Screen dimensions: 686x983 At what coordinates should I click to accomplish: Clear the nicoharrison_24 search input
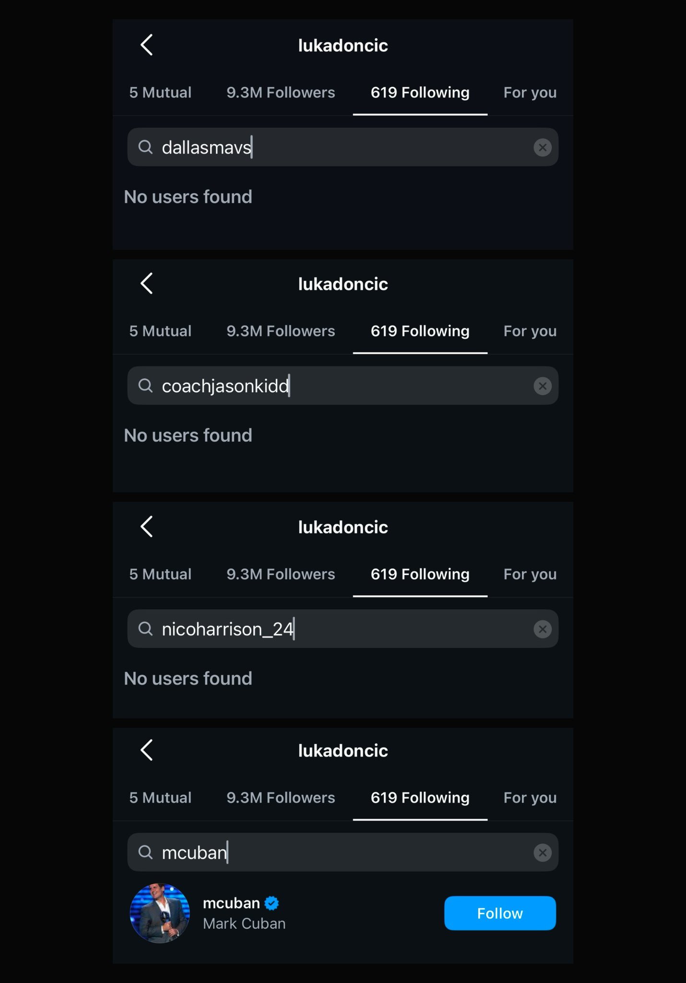coord(542,629)
